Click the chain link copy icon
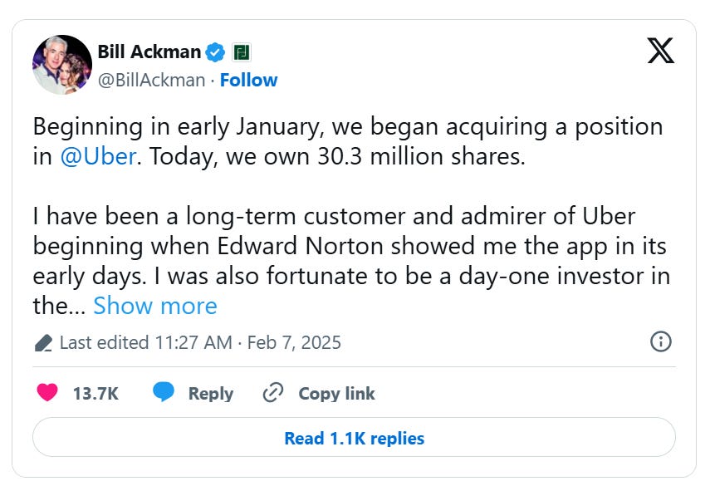Screen dimensions: 710x486 273,393
